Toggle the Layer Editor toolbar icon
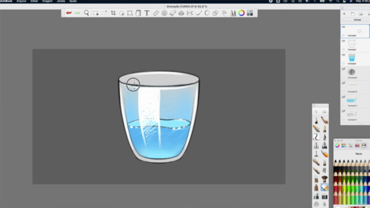 pos(225,13)
